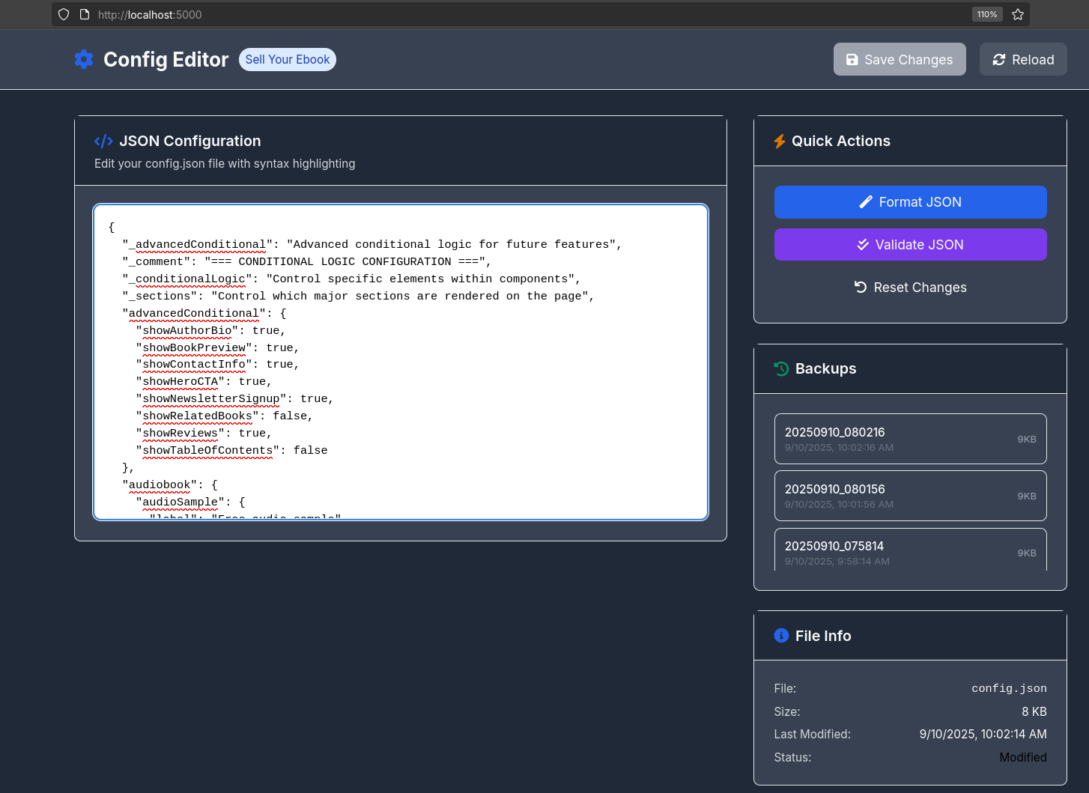Viewport: 1089px width, 793px height.
Task: Click the shield tracking protection icon
Action: point(64,14)
